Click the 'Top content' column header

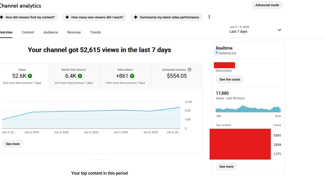(x=223, y=125)
